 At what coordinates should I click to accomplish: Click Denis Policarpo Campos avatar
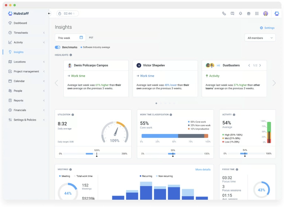pos(70,65)
